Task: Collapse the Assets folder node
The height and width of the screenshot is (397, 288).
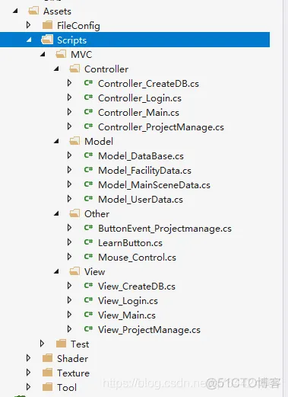Action: click(15, 11)
